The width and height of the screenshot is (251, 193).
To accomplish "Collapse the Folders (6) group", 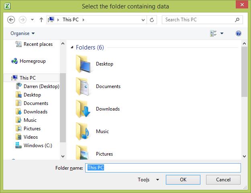I will pyautogui.click(x=72, y=47).
